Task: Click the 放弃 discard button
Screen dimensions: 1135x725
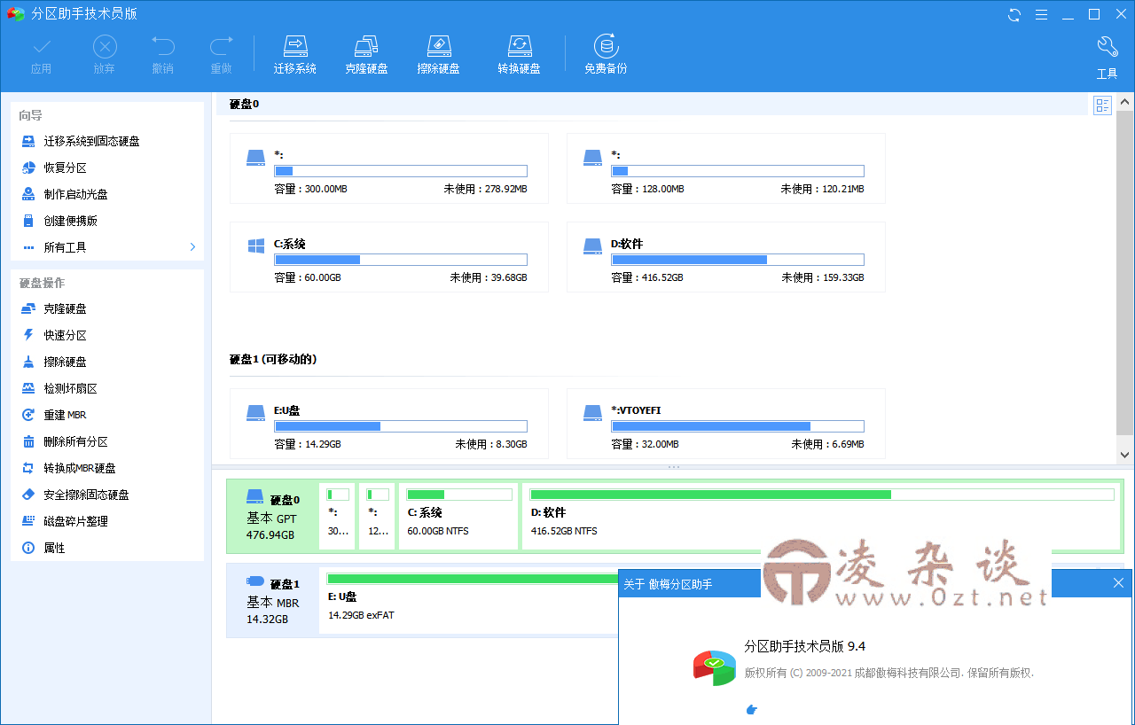Action: 105,55
